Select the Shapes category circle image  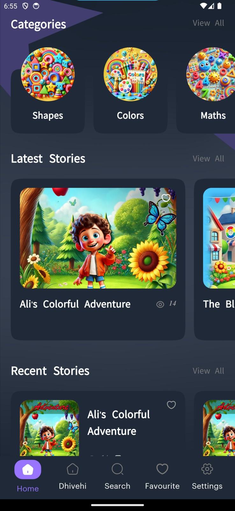48,74
